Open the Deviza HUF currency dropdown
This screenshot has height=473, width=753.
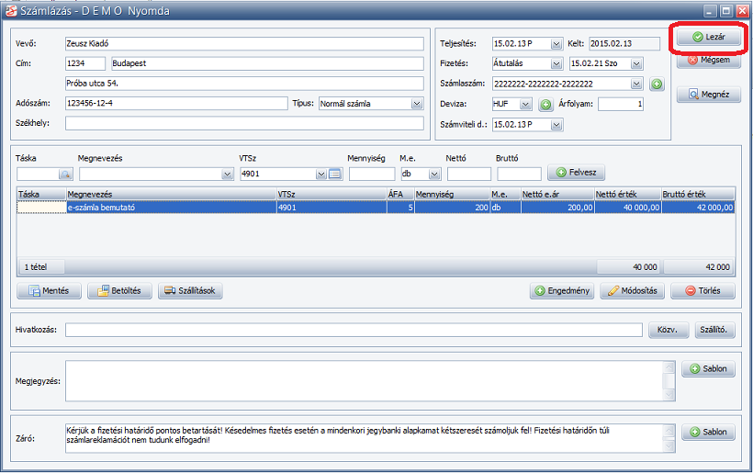tap(525, 104)
